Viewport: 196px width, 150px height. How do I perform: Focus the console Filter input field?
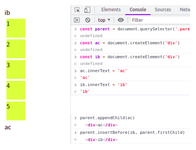coord(160,20)
